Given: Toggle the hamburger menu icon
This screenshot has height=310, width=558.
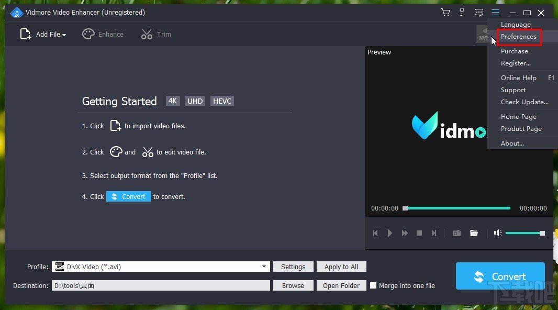Looking at the screenshot, I should point(495,13).
